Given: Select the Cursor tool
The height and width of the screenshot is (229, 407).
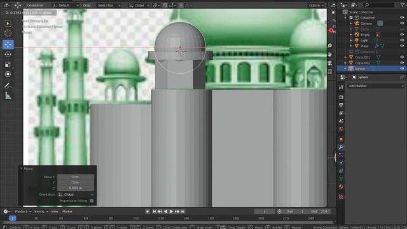Looking at the screenshot, I should pyautogui.click(x=8, y=33).
